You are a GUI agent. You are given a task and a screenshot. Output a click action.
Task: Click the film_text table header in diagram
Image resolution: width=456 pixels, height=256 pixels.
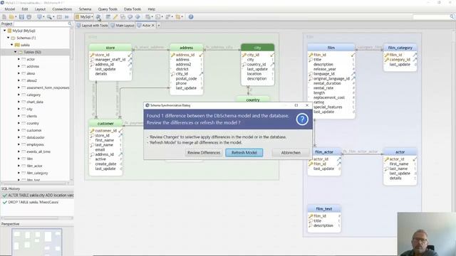(x=324, y=208)
